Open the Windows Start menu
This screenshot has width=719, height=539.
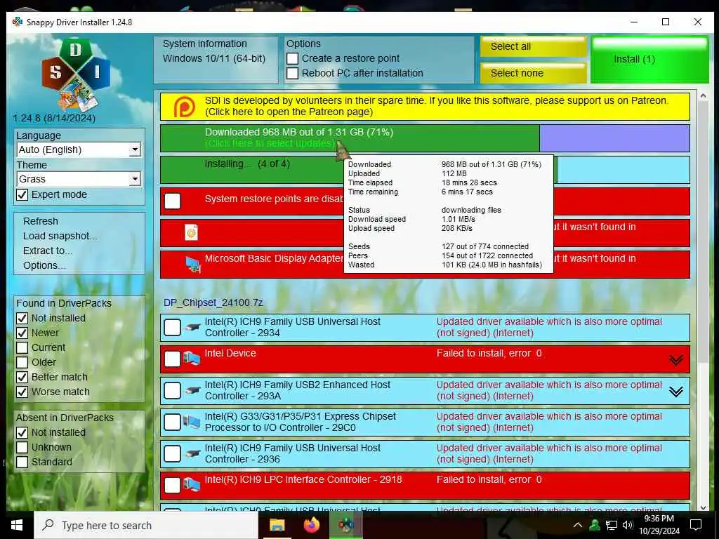coord(17,525)
